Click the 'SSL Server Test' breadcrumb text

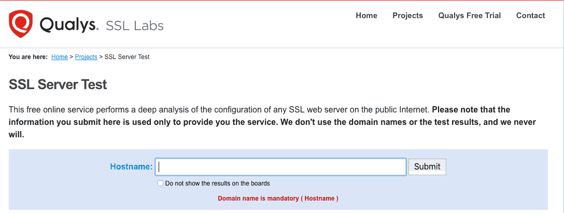(127, 57)
